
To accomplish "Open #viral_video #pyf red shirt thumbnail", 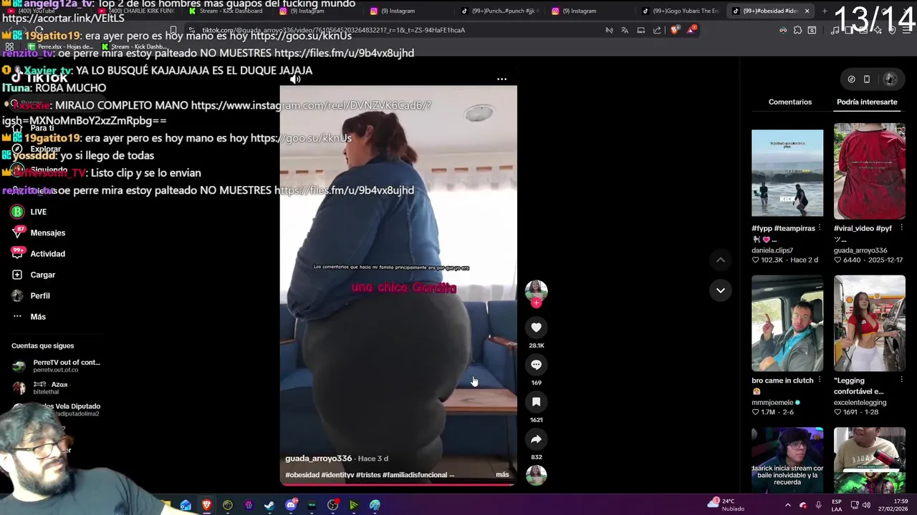I will pos(869,172).
